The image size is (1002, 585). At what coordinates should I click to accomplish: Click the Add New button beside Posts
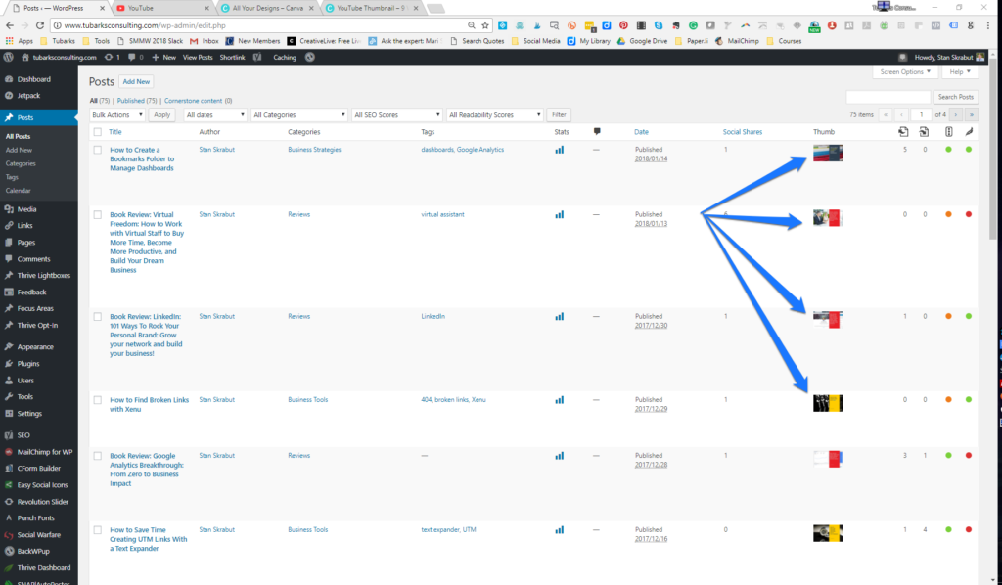pos(136,82)
